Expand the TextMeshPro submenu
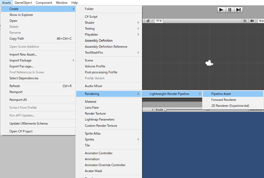 [109, 52]
